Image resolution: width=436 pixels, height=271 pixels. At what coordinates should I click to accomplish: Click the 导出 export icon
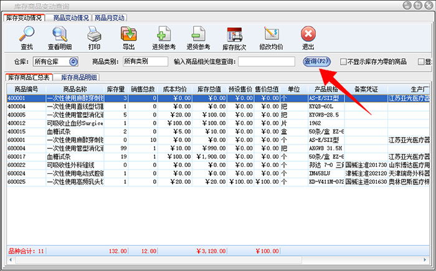(x=128, y=37)
